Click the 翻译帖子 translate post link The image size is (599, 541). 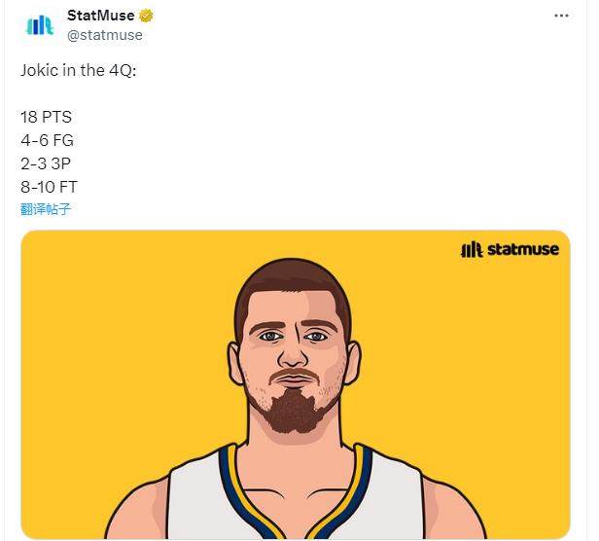(x=46, y=208)
